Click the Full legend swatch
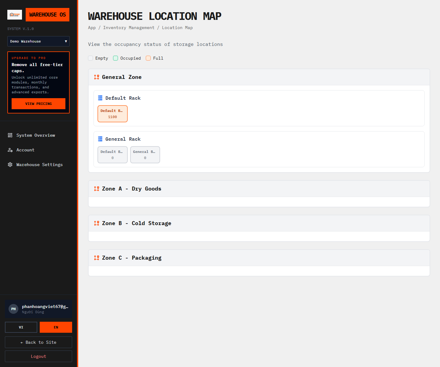Screen dimensions: 440x367 [x=148, y=58]
